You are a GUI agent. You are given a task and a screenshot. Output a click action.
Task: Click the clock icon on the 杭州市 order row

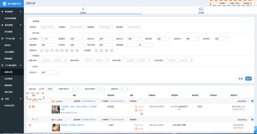coord(37,101)
